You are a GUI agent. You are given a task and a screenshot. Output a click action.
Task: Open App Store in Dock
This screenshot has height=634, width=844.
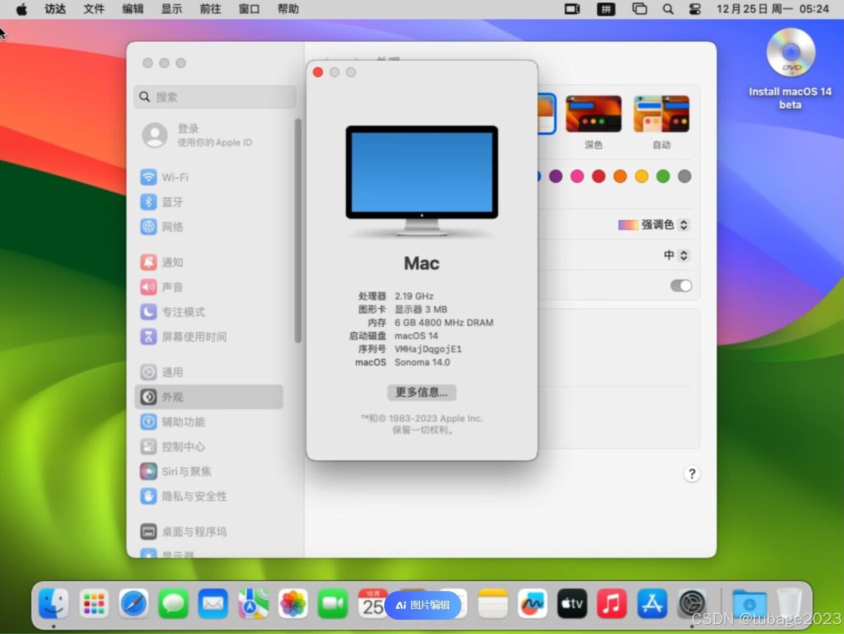point(652,604)
